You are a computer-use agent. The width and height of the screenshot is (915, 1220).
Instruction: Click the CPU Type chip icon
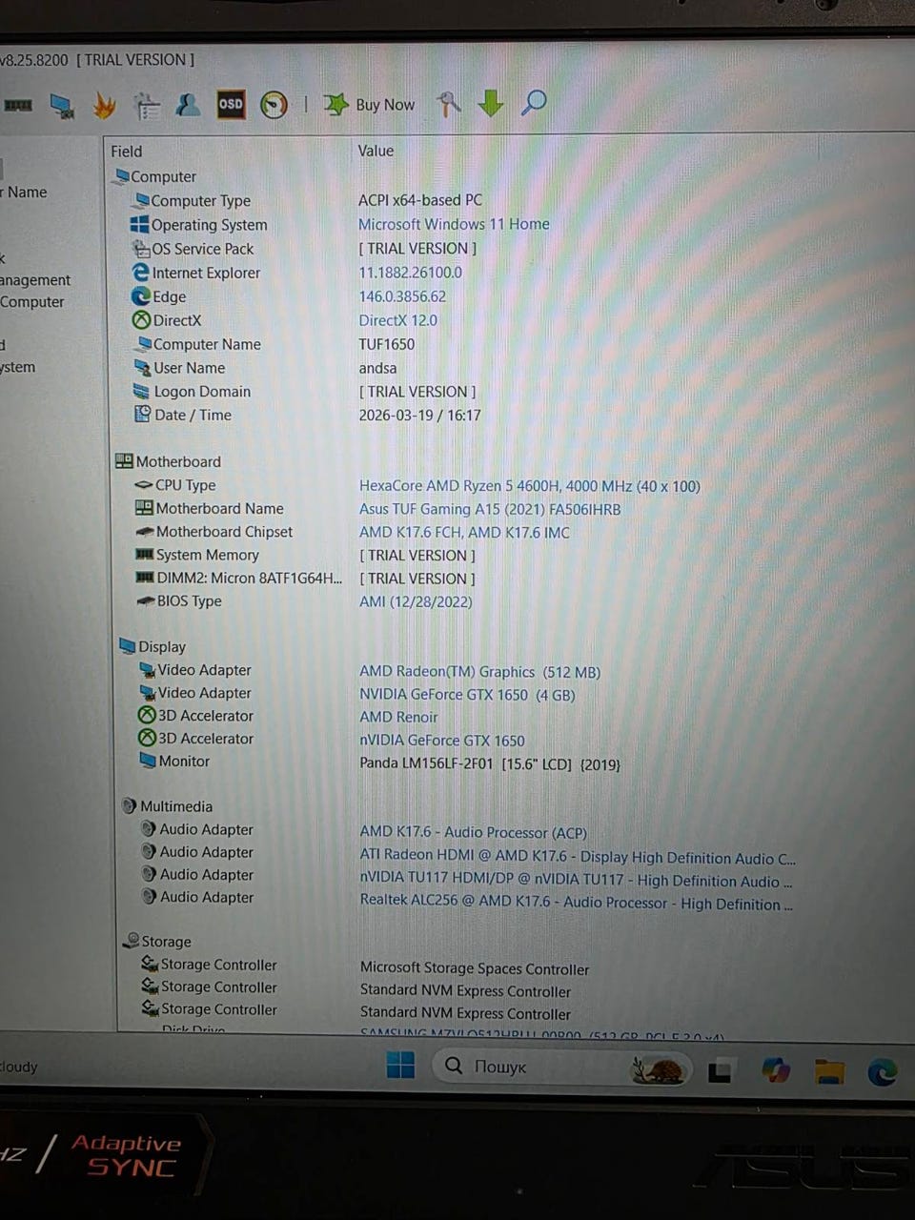click(143, 485)
